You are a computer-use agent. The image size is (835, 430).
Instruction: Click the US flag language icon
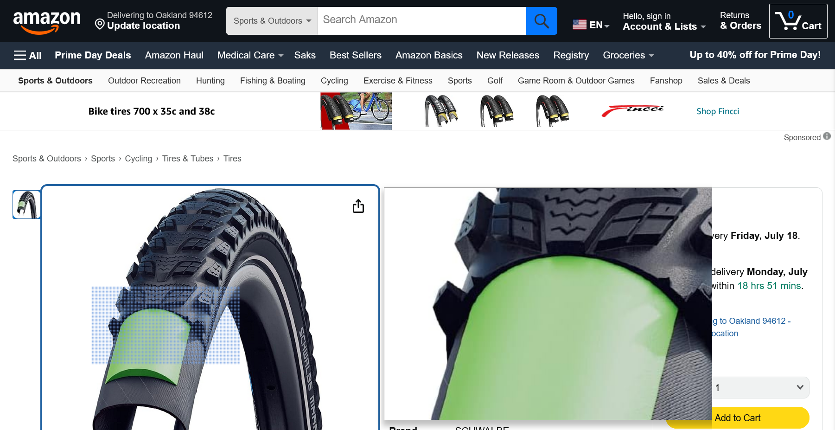[x=580, y=25]
